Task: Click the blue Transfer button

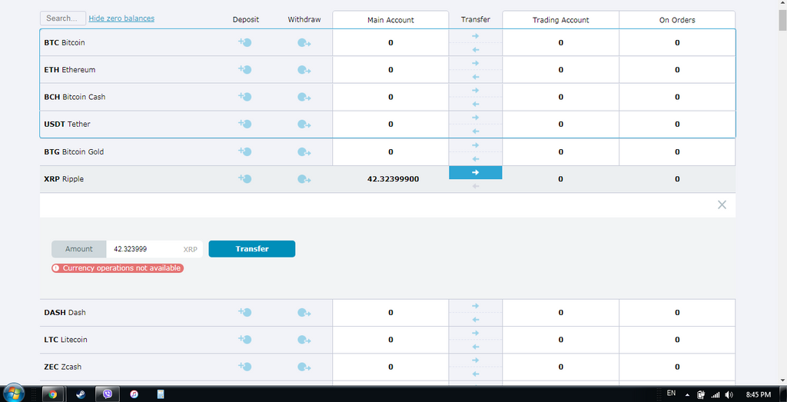Action: click(252, 249)
